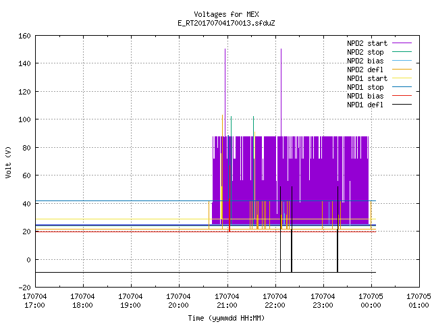Select the NPD1 defl legend label
The image size is (432, 324).
tap(365, 105)
